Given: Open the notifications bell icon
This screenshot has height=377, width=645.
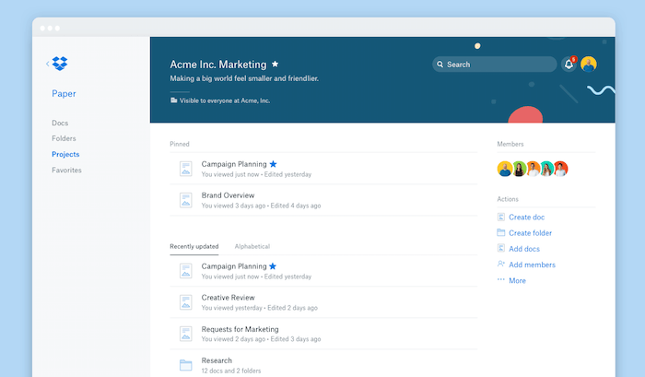Looking at the screenshot, I should (569, 65).
